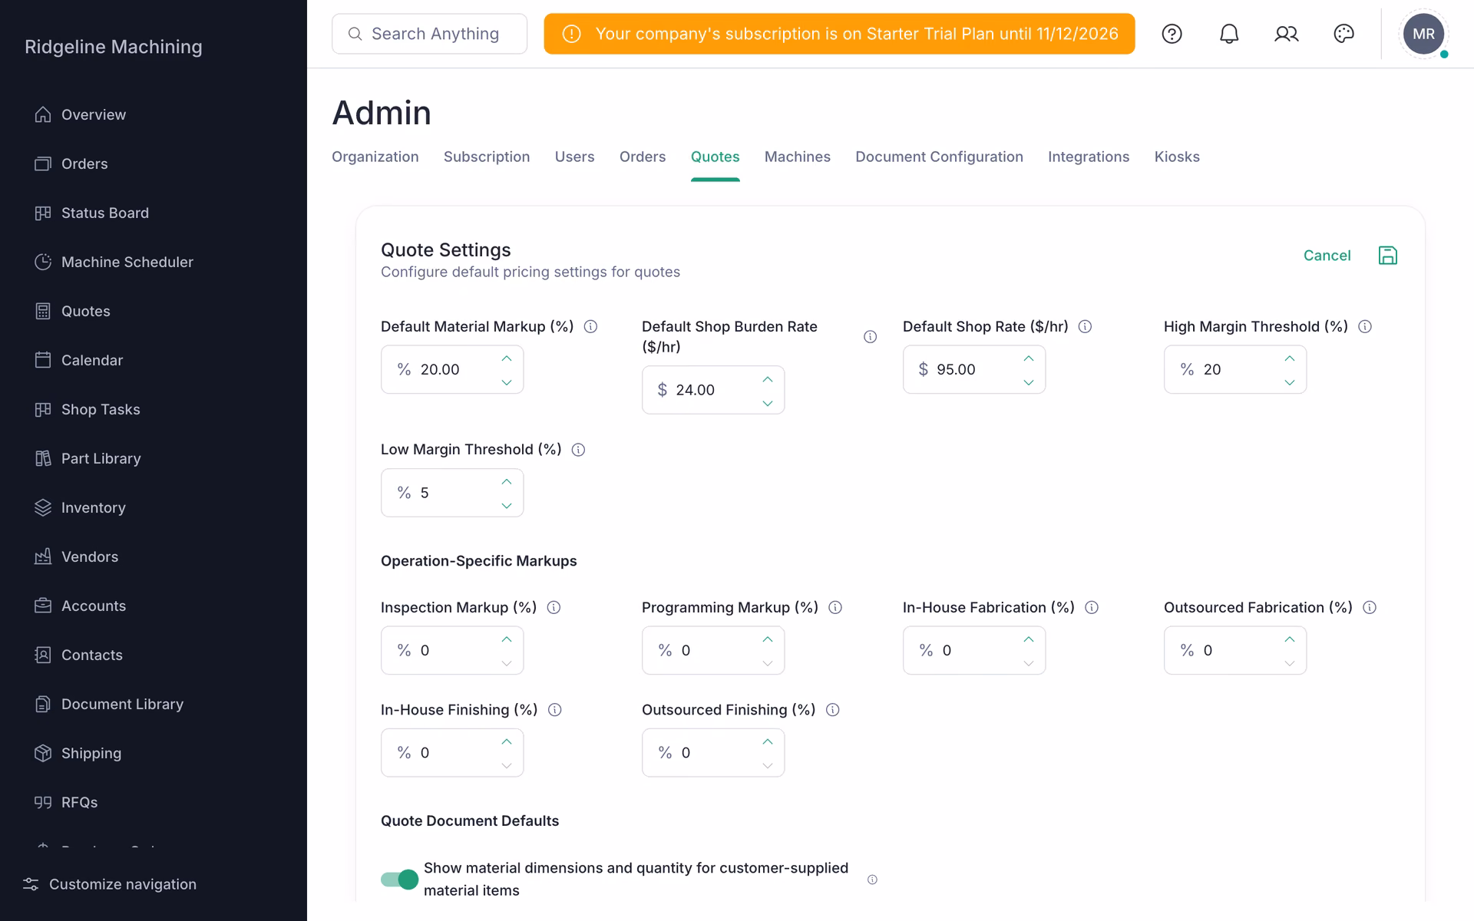Decrease High Margin Threshold with down arrow
Screen dimensions: 1474x921
point(1289,382)
